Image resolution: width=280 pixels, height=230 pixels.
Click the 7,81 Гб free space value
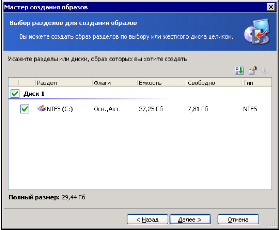[198, 109]
